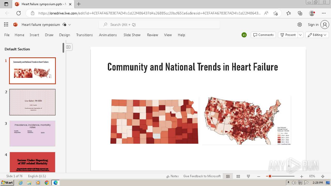The height and width of the screenshot is (186, 331).
Task: Click the cloud save status icon
Action: point(64,25)
